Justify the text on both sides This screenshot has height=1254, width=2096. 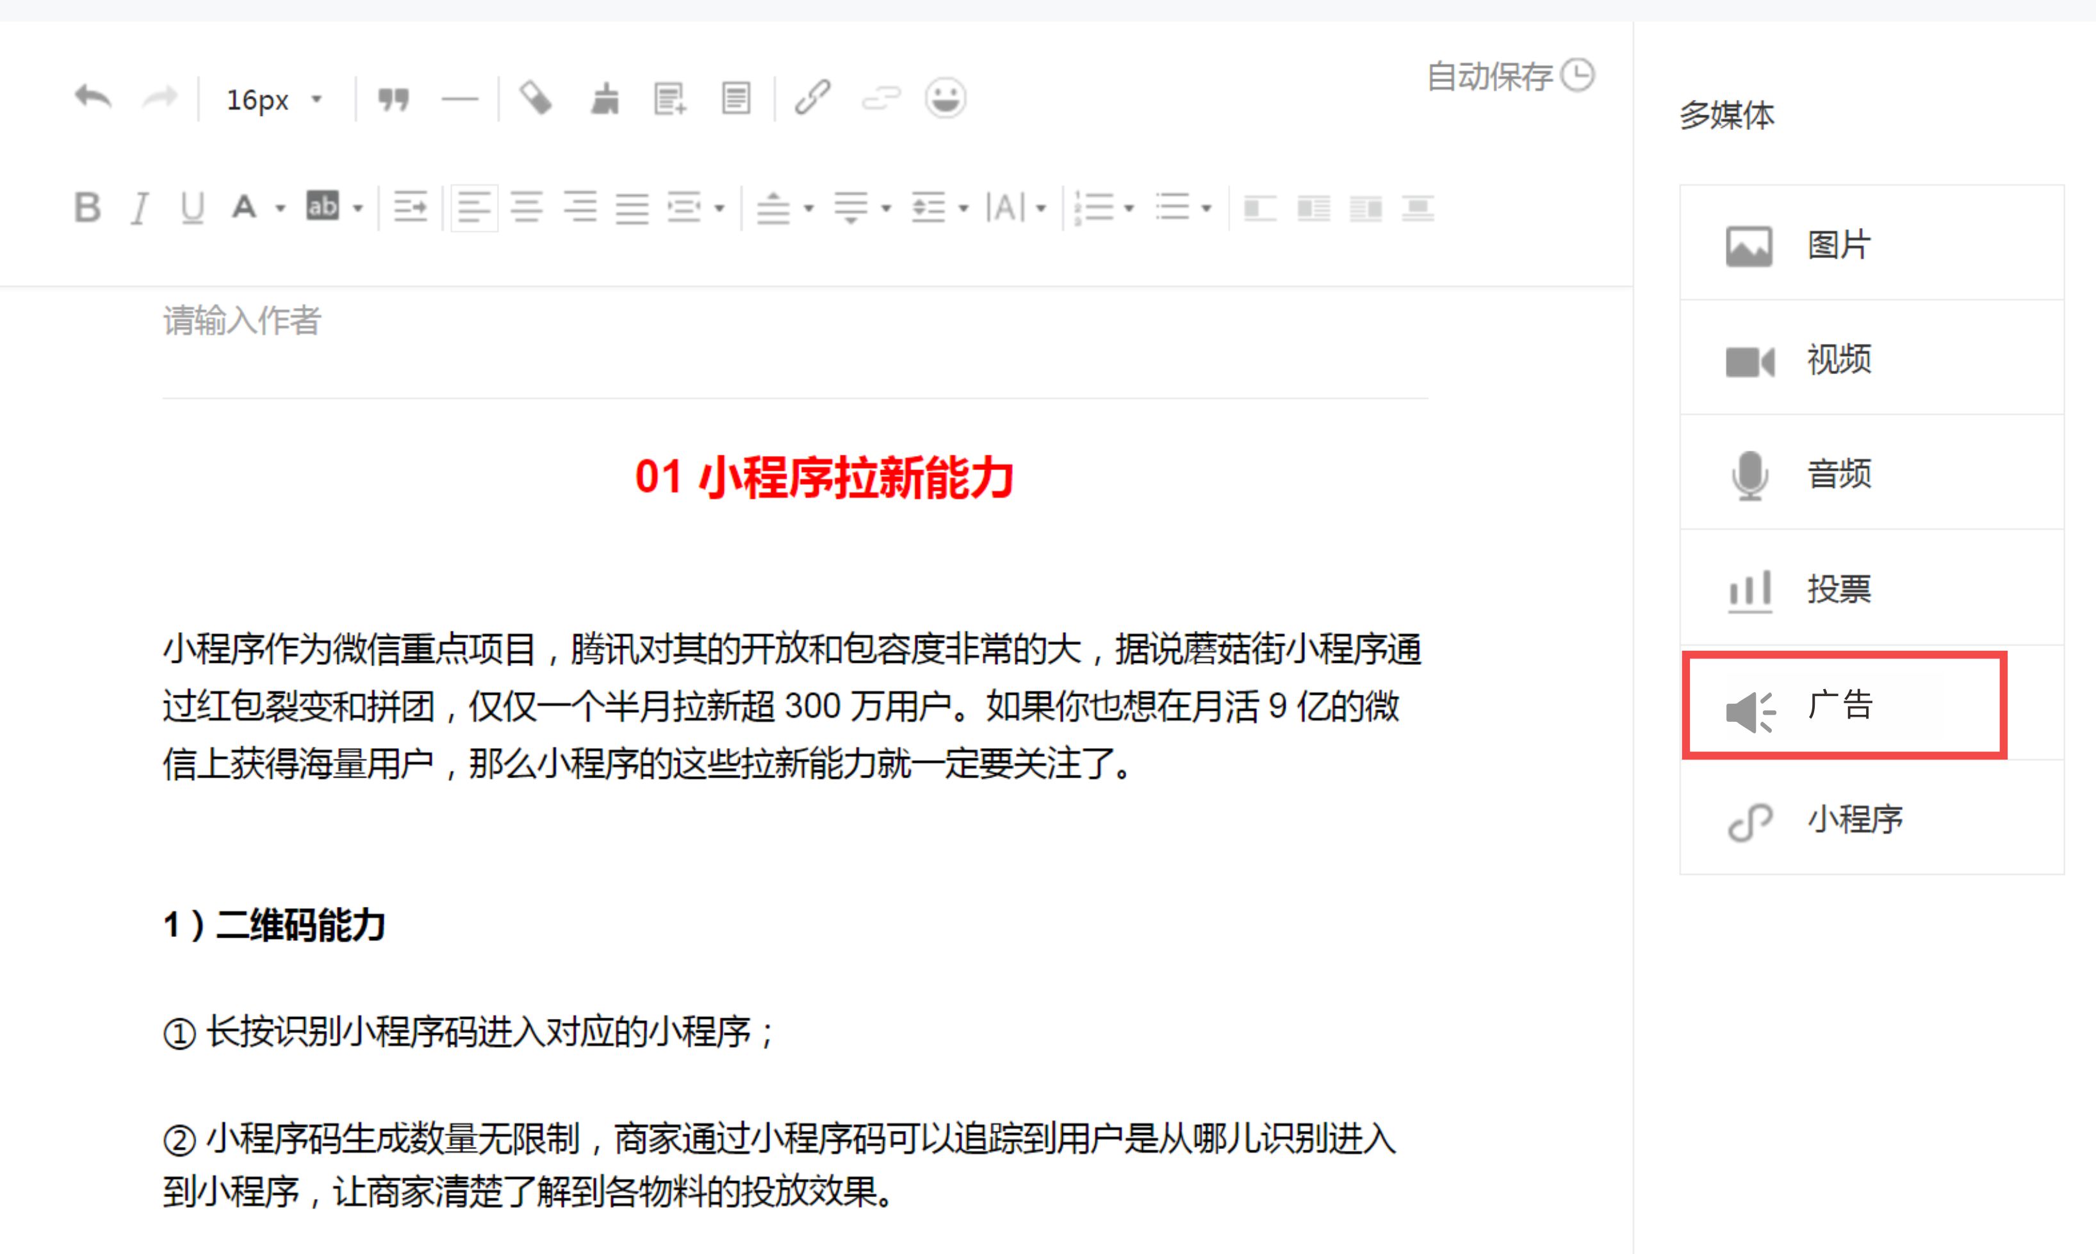point(632,208)
